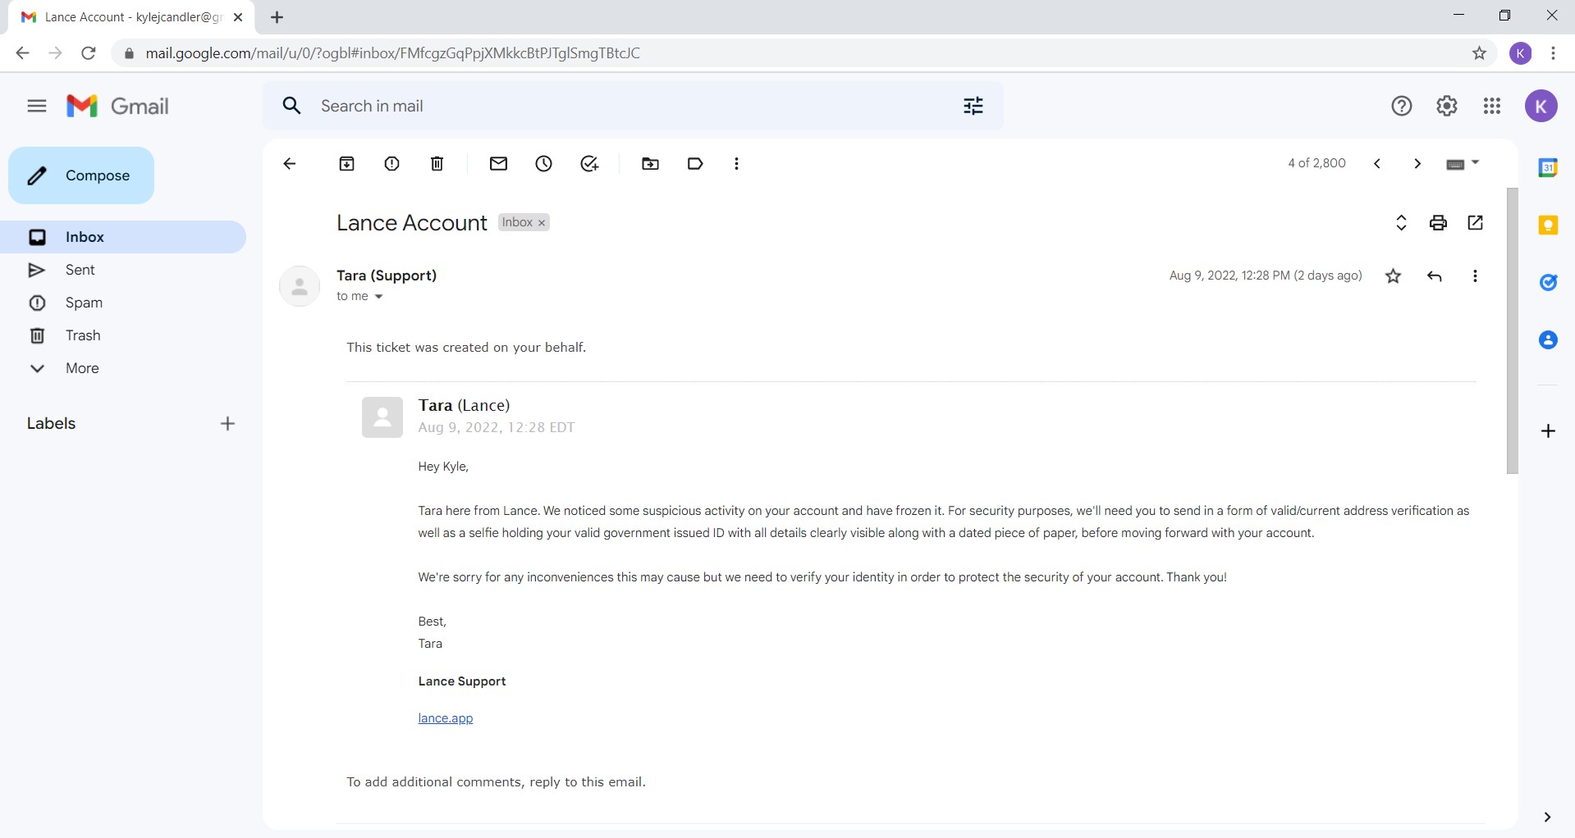Open the Labels tag icon
1575x838 pixels.
(x=695, y=163)
